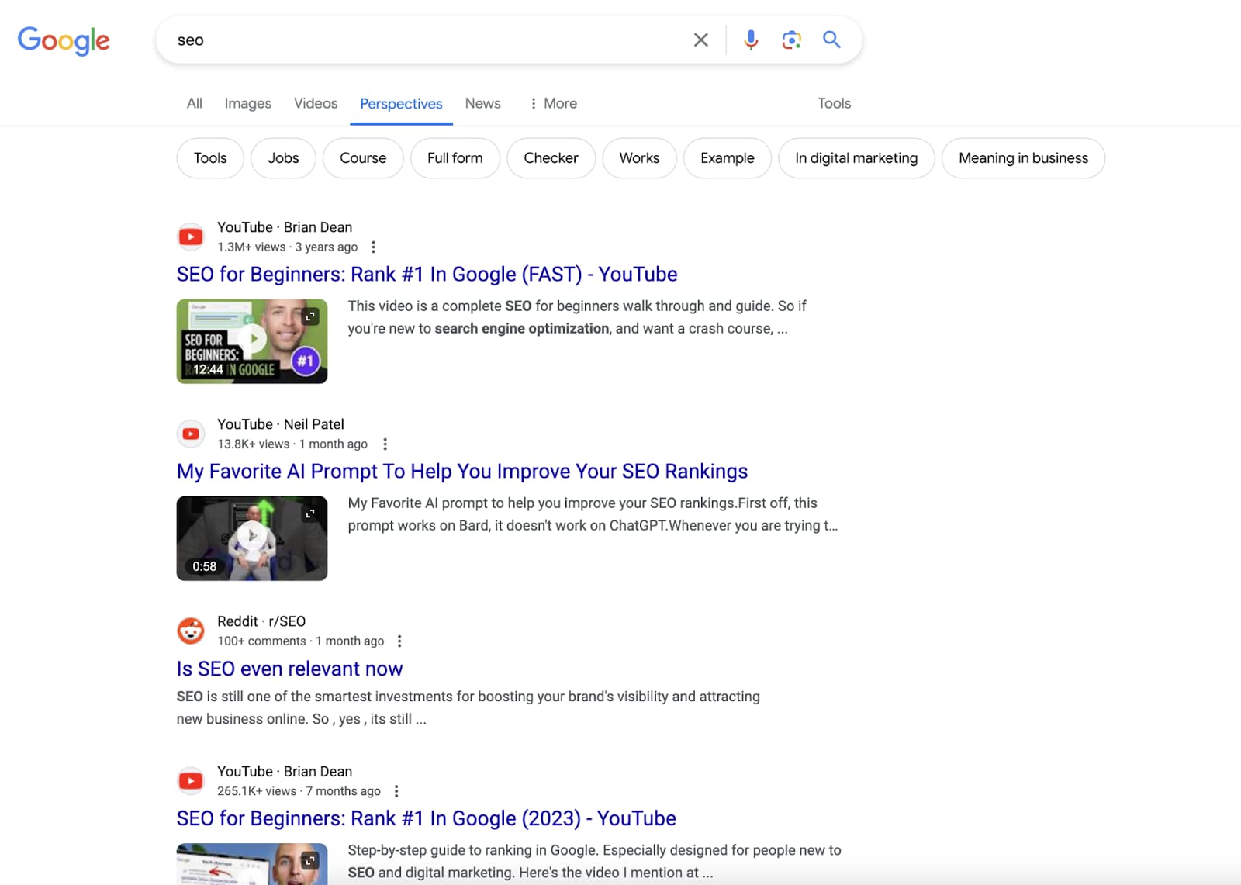Select the Course filter chip
Screen dimensions: 1241x885
tap(363, 158)
